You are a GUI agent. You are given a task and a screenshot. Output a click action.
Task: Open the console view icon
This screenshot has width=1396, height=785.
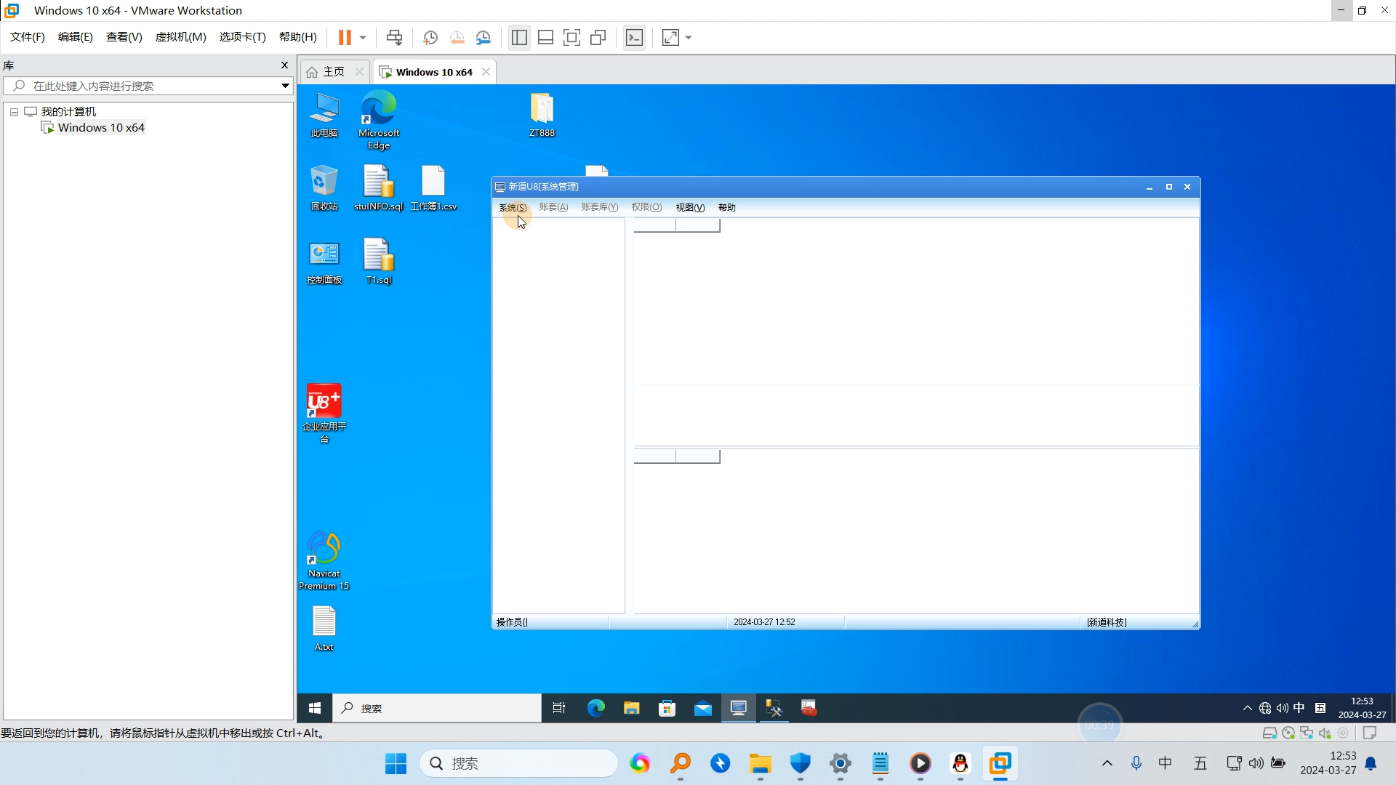click(634, 37)
